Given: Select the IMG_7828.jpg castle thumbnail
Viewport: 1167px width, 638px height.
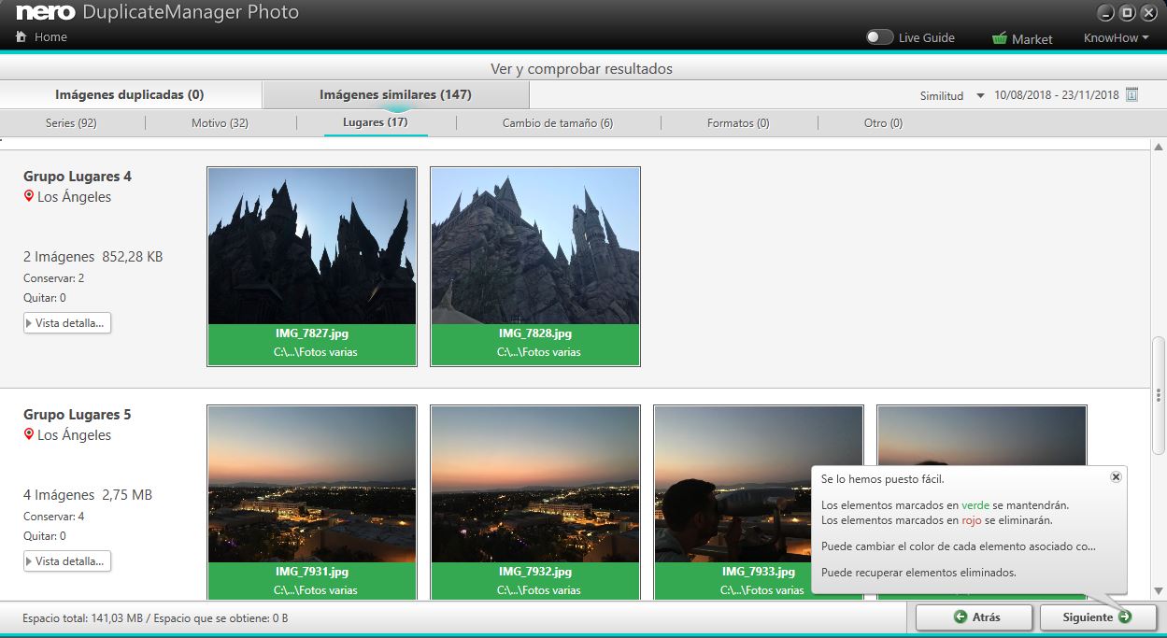Looking at the screenshot, I should [x=534, y=246].
